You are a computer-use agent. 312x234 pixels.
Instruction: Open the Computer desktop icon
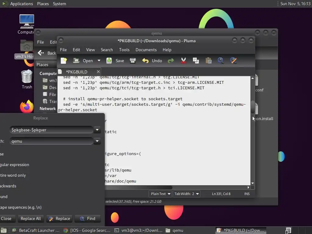click(27, 24)
